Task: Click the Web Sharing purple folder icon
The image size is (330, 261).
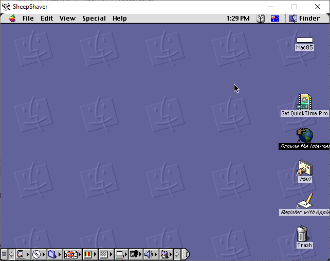Action: [x=164, y=254]
